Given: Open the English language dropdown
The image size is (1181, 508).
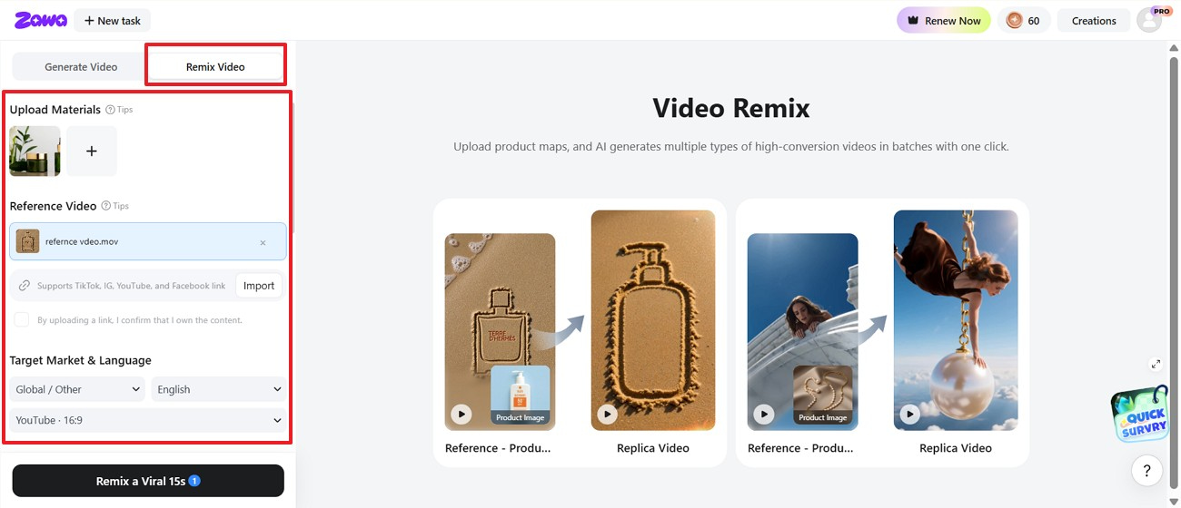Looking at the screenshot, I should [x=219, y=389].
